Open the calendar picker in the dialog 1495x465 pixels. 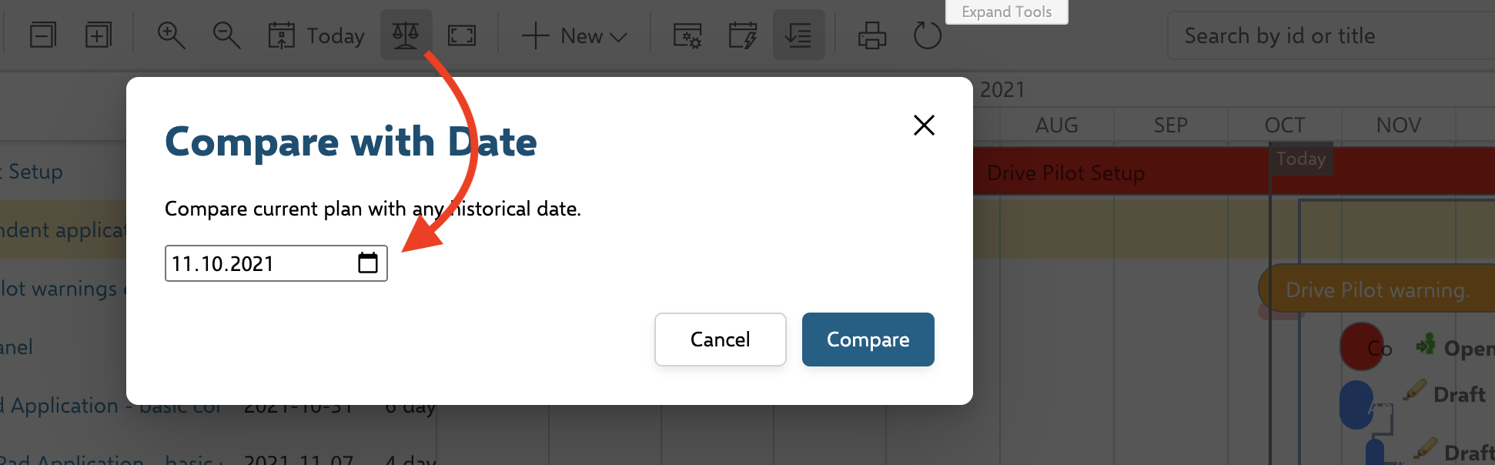coord(369,263)
